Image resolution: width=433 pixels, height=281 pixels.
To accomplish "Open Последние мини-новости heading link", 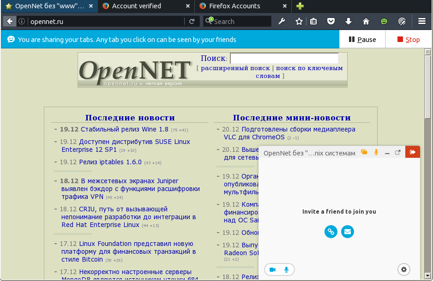I will pos(292,118).
